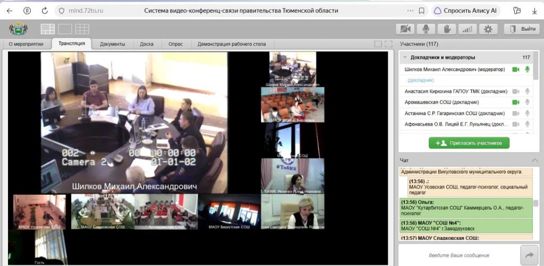Select participant Шилков Михаил Александрович (модератор)
This screenshot has width=544, height=266.
point(466,70)
